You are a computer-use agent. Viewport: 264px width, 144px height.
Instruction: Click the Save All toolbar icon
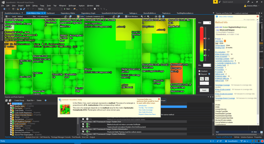click(24, 9)
